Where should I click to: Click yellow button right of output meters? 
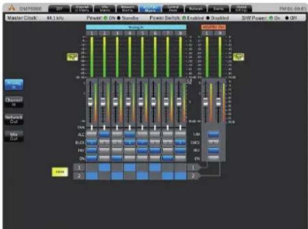(239, 57)
